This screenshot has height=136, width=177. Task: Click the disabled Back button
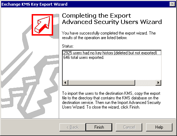pos(72,127)
